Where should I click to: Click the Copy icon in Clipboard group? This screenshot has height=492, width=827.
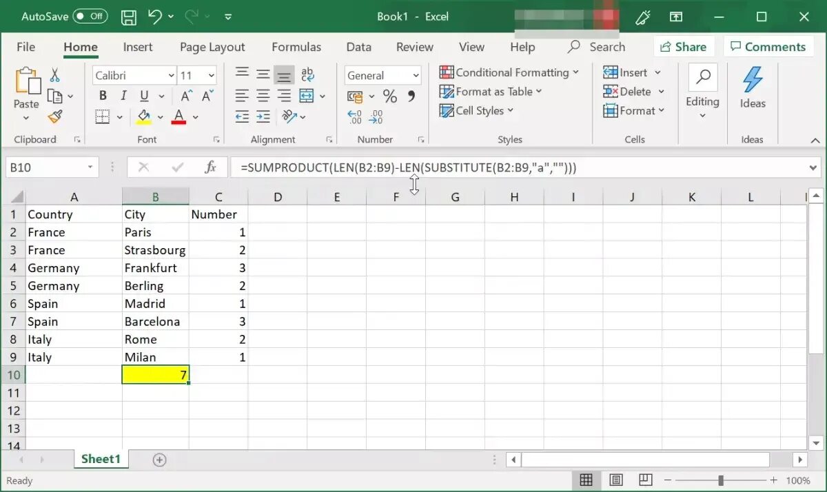[x=54, y=96]
